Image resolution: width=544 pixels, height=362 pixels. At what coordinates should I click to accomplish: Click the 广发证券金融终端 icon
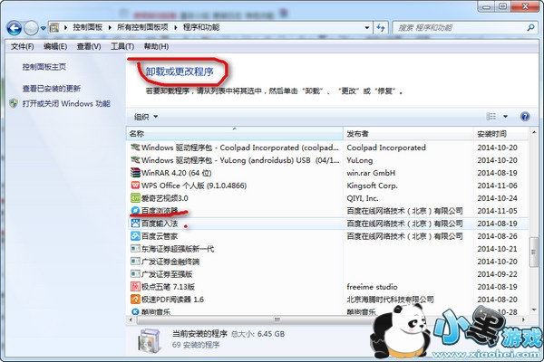135,262
